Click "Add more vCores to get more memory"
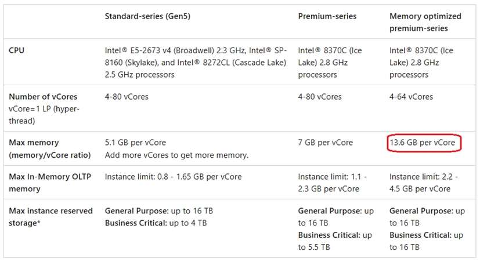This screenshot has width=480, height=262. 176,155
